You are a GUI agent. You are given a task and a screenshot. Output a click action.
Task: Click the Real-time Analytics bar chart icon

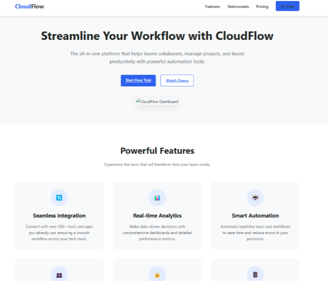coord(157,198)
